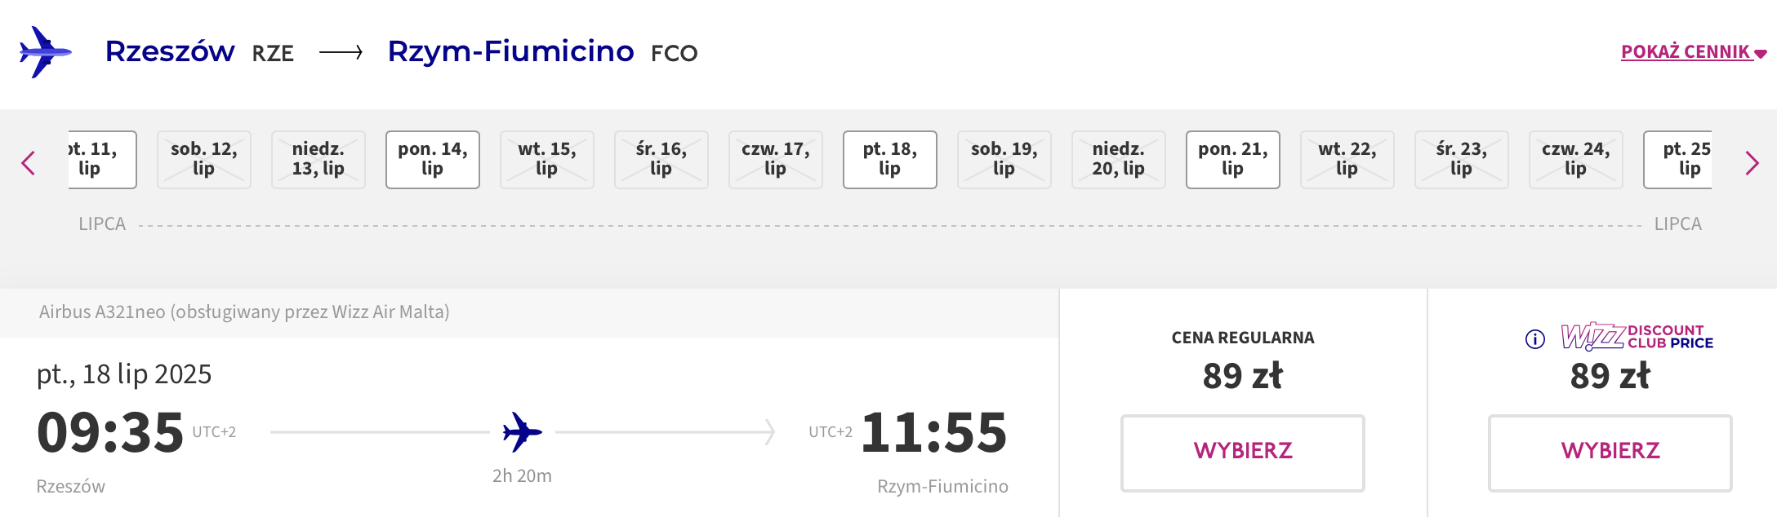Click the previous dates left arrow

29,163
